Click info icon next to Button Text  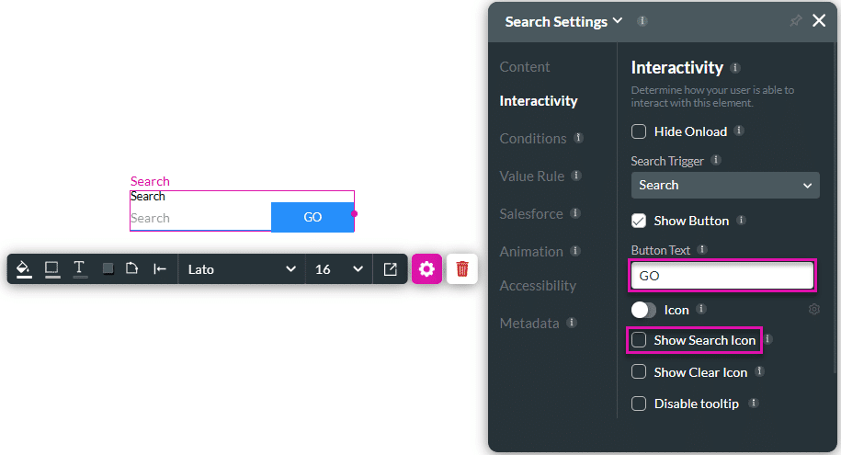click(701, 249)
